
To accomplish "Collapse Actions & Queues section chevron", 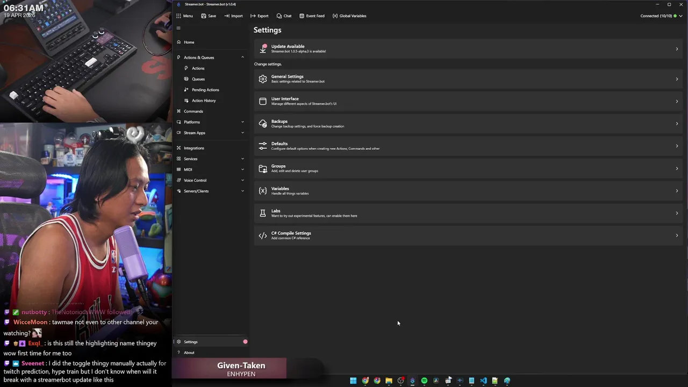I will tap(242, 58).
